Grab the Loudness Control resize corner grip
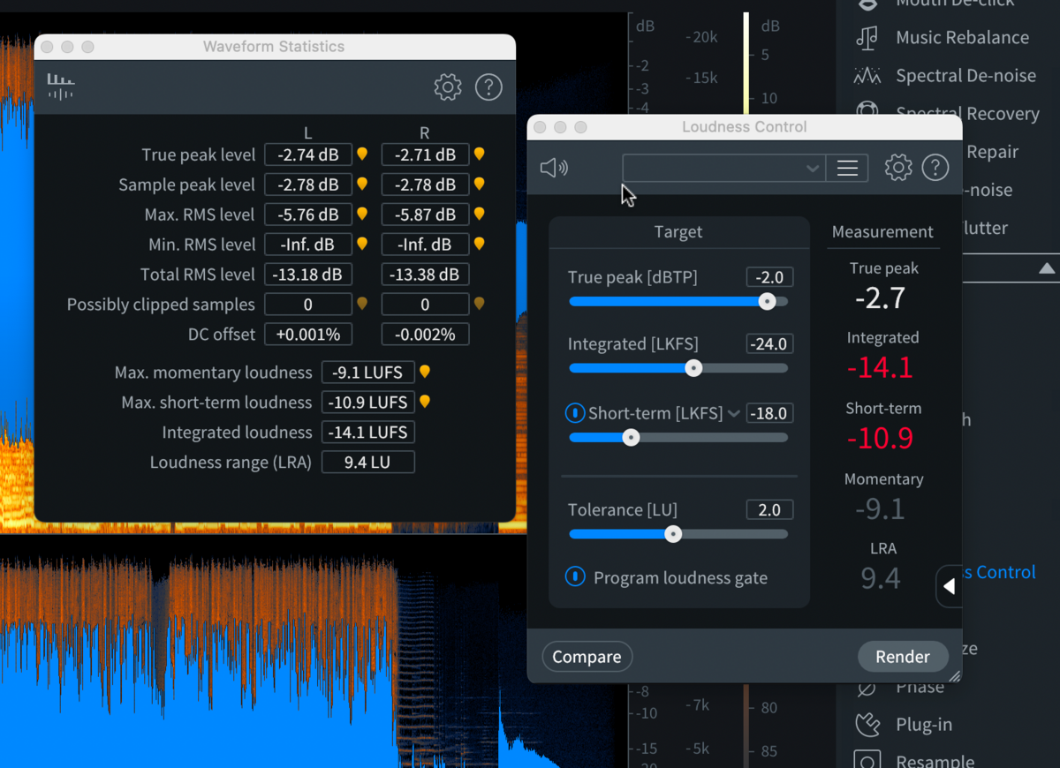 pyautogui.click(x=954, y=675)
